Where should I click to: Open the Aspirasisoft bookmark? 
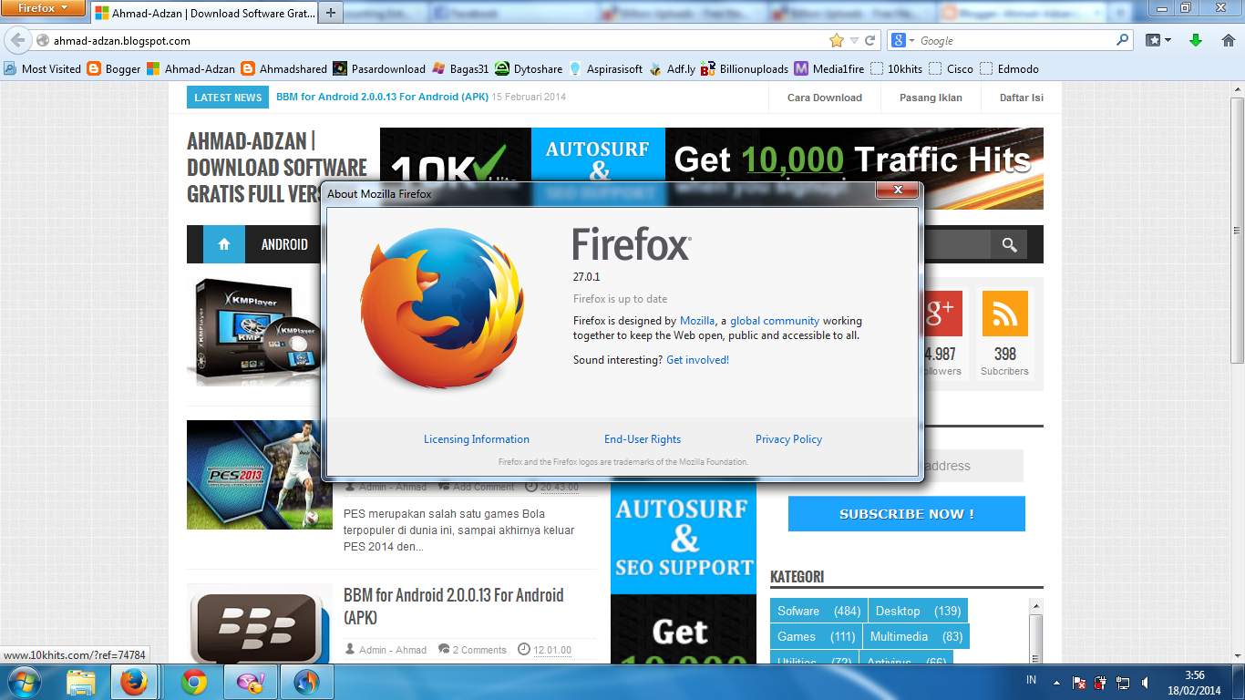pyautogui.click(x=605, y=68)
